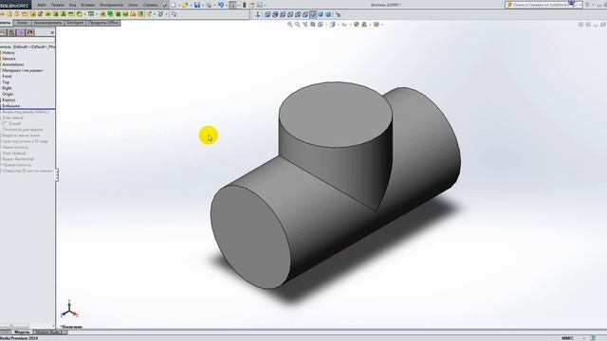The height and width of the screenshot is (341, 607).
Task: Toggle the Section View icon
Action: coord(313,25)
